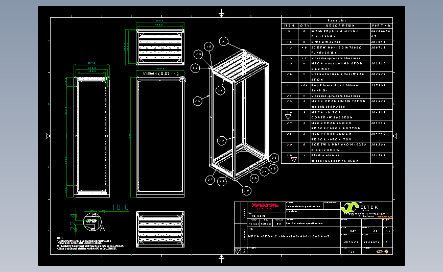The image size is (443, 272).
Task: Click the left centering arrow of the sheet border
Action: point(46,136)
